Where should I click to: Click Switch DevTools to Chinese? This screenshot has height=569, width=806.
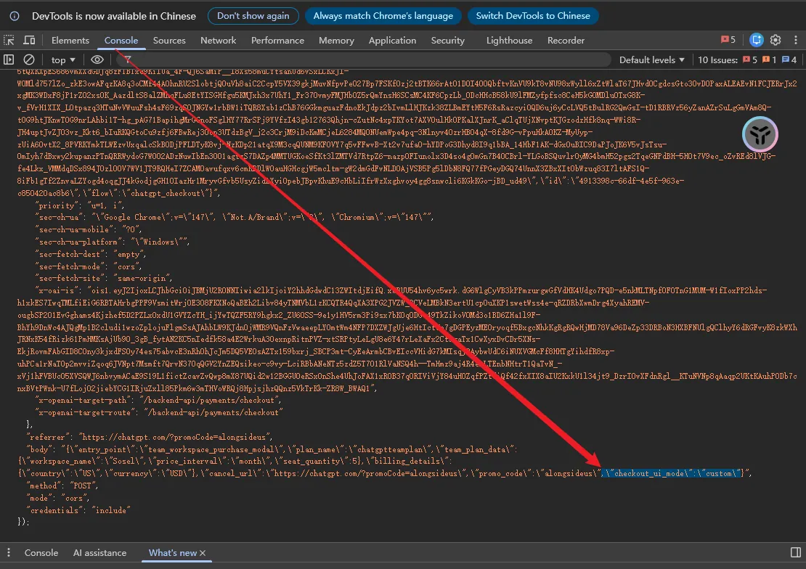[x=532, y=16]
